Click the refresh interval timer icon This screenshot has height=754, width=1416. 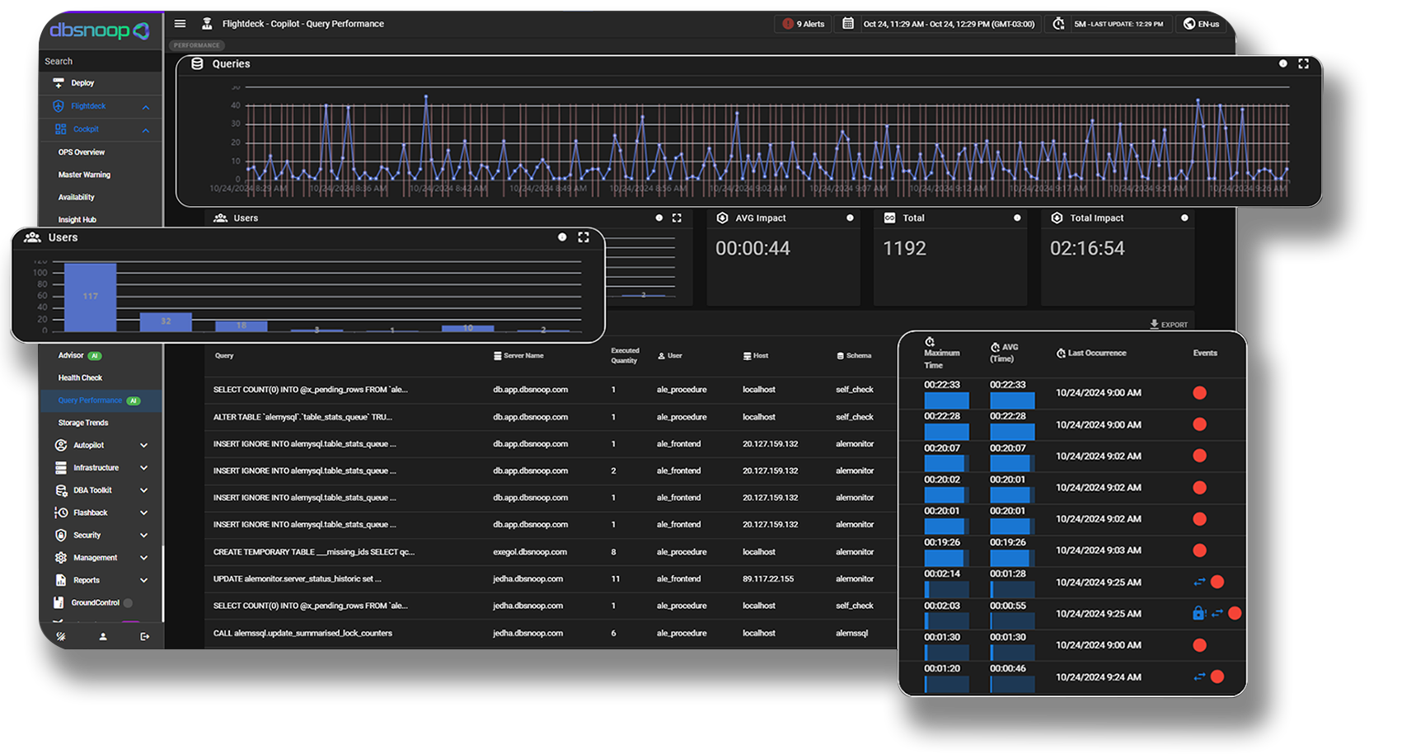coord(1059,24)
